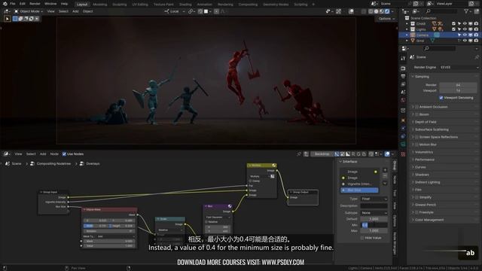This screenshot has height=271, width=482.
Task: Hide the Camera in viewport with eye icon
Action: (x=465, y=35)
